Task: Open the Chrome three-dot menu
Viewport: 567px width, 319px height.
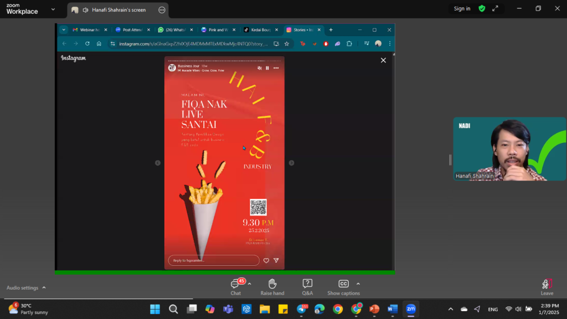Action: coord(390,44)
